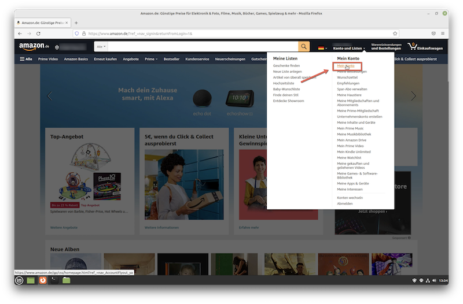Click the network icon in system tray

pos(428,280)
